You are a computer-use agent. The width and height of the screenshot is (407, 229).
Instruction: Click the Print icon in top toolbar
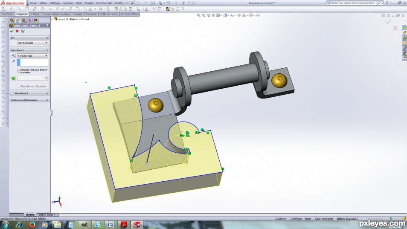coord(160,3)
